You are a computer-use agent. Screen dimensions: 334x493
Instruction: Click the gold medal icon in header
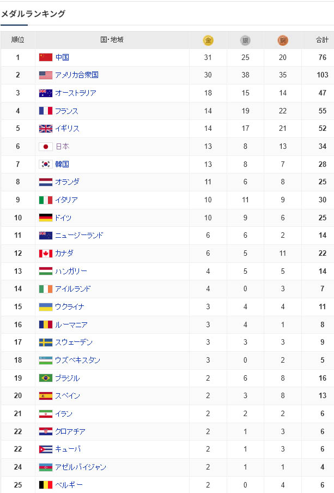208,40
